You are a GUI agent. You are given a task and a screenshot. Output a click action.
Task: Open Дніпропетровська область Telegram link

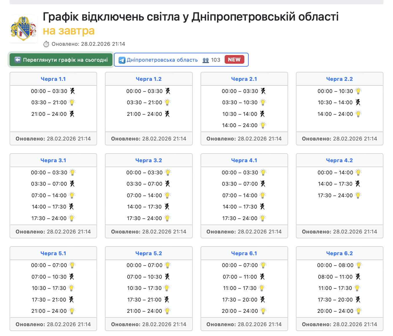[162, 60]
